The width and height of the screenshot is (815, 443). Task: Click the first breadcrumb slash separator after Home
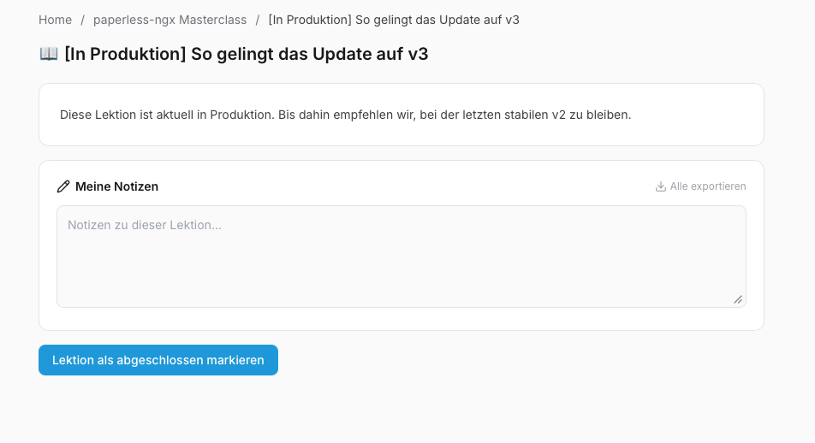point(83,20)
